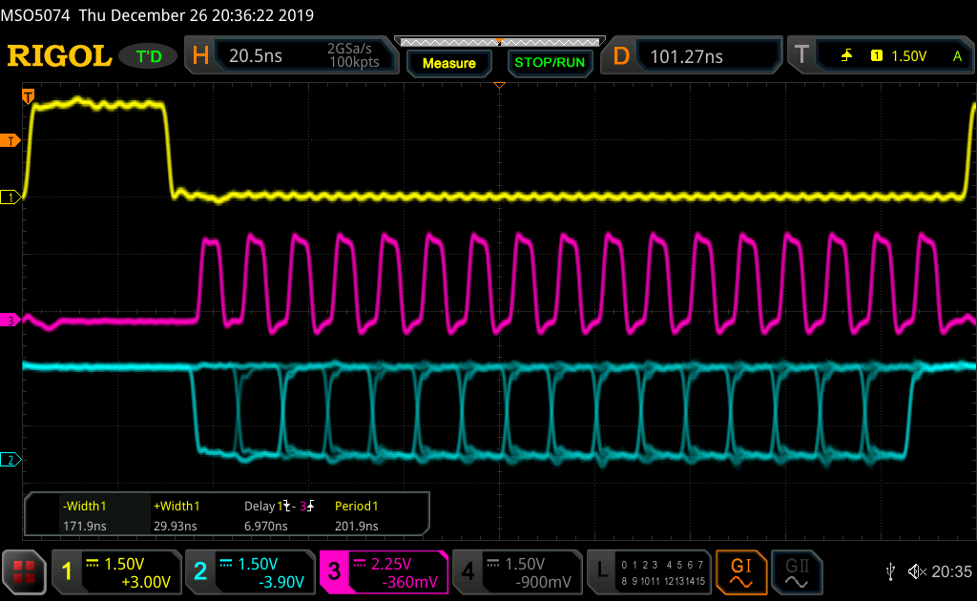977x601 pixels.
Task: Open the logic analyzer L digital channels panel
Action: click(649, 571)
